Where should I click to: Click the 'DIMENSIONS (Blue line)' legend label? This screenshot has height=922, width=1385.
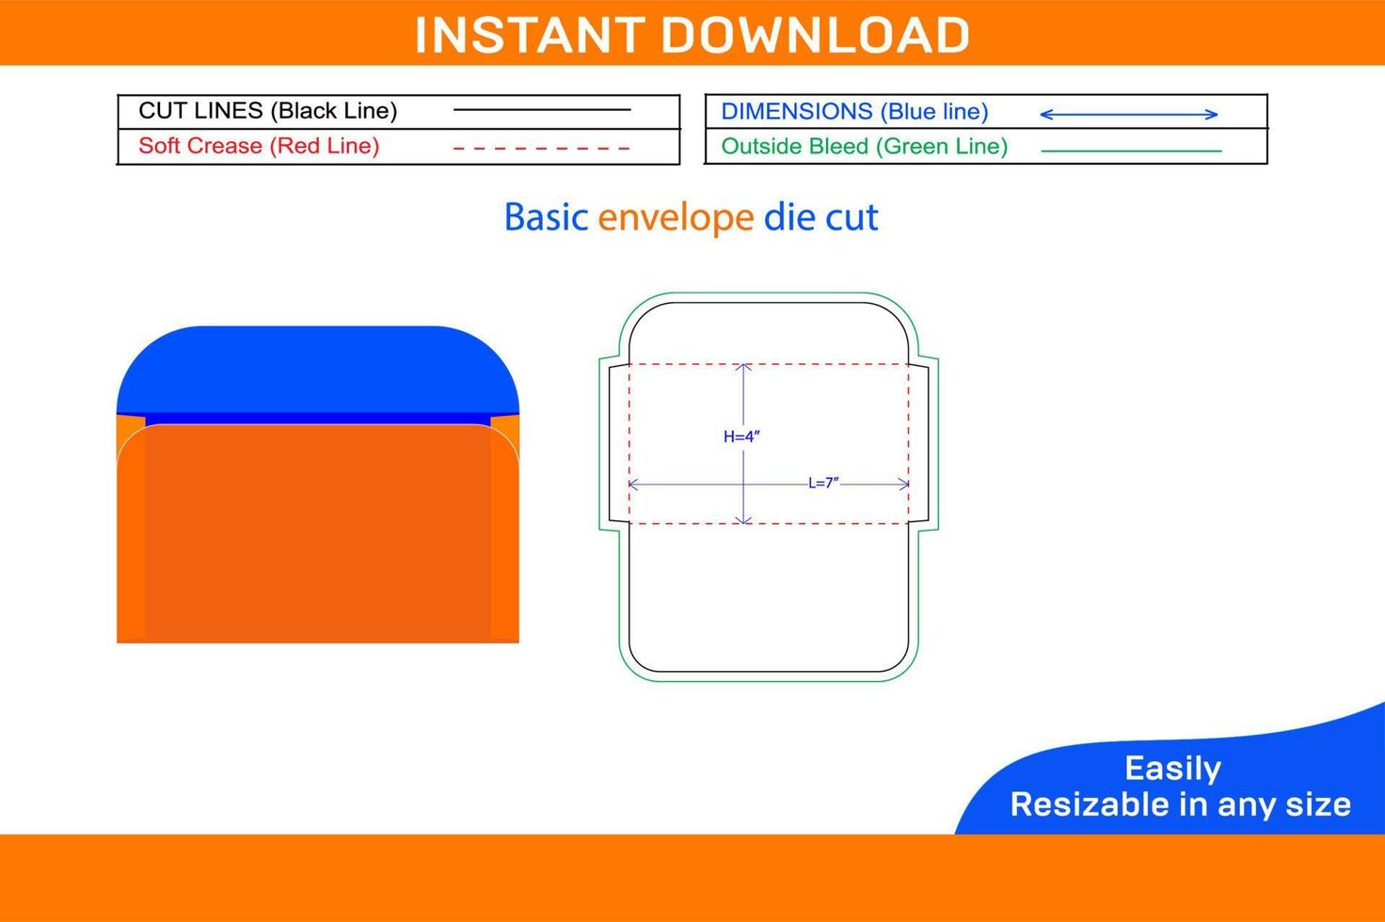click(854, 112)
